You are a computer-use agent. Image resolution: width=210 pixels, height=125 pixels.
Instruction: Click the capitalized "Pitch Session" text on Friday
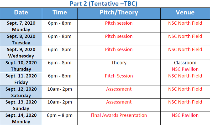point(119,76)
